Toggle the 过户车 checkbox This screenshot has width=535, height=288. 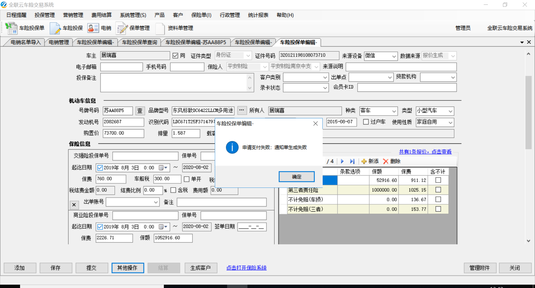[x=366, y=122]
